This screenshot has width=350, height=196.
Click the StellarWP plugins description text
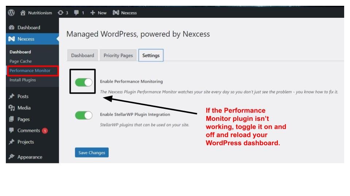[x=144, y=125]
